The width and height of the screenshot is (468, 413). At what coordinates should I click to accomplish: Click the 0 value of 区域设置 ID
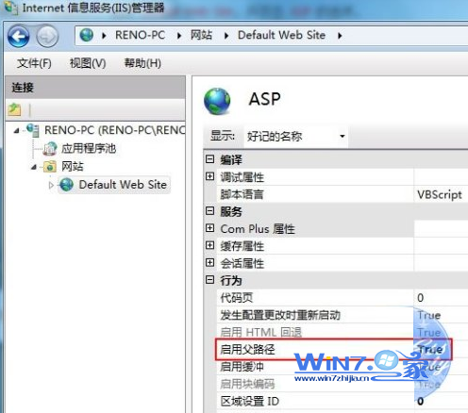[421, 401]
